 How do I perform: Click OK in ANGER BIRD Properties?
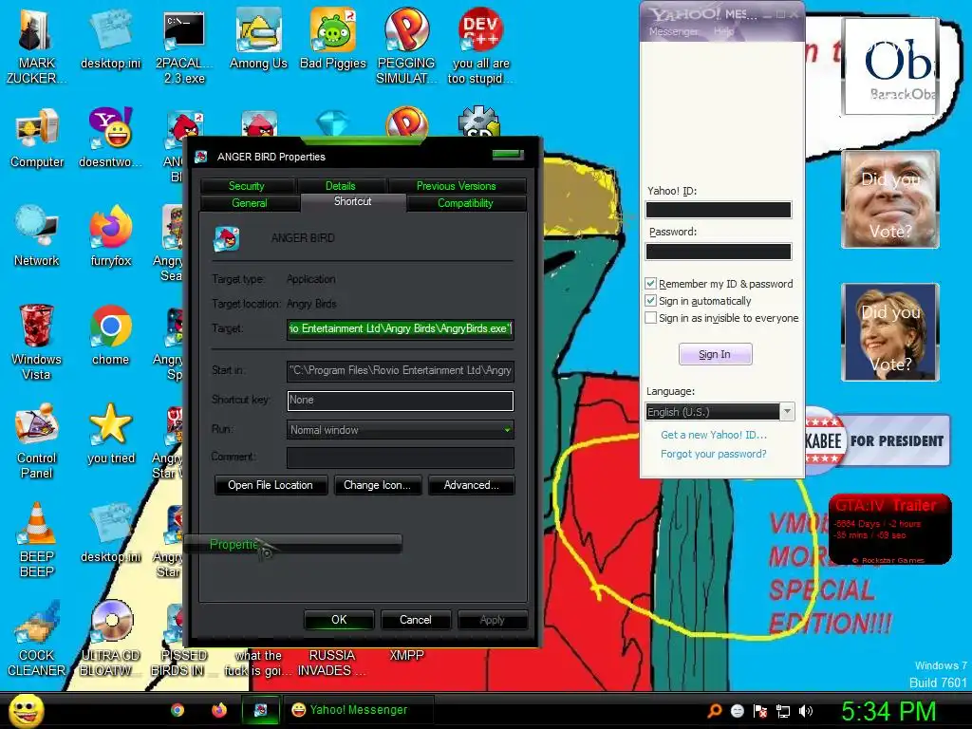[339, 620]
